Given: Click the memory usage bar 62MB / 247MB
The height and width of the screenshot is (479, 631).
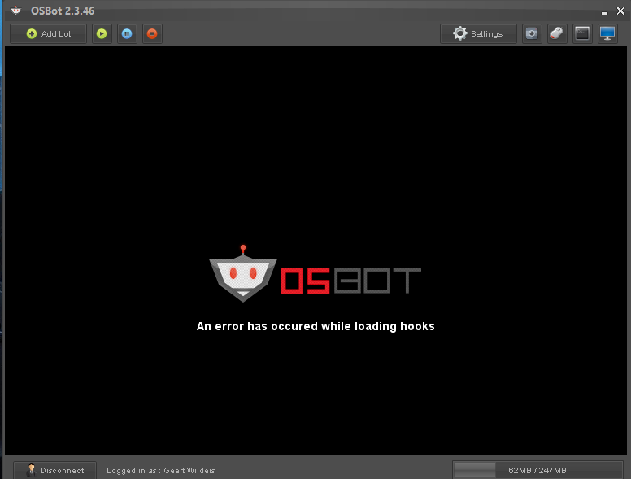Looking at the screenshot, I should [x=537, y=470].
